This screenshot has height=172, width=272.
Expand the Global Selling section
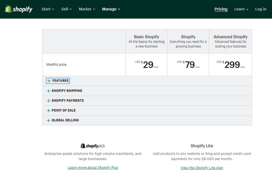[x=63, y=120]
